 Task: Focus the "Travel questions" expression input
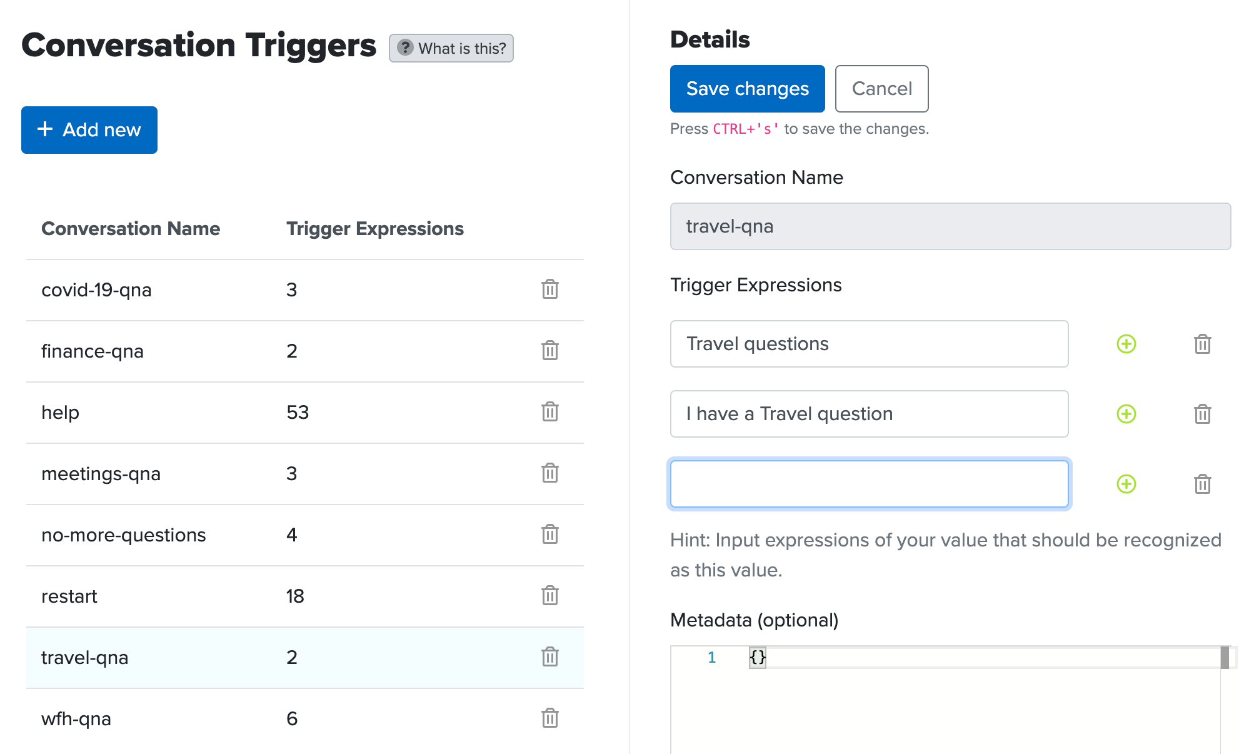(x=869, y=344)
